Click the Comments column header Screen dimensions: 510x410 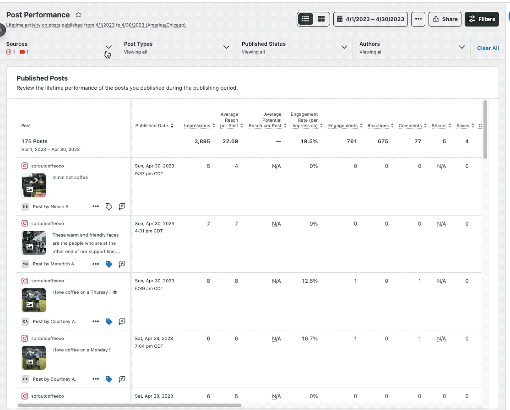tap(410, 126)
